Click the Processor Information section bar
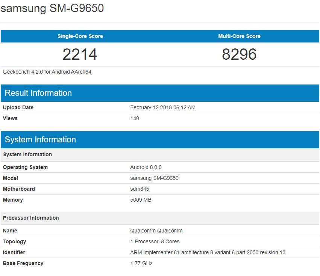 tap(31, 218)
